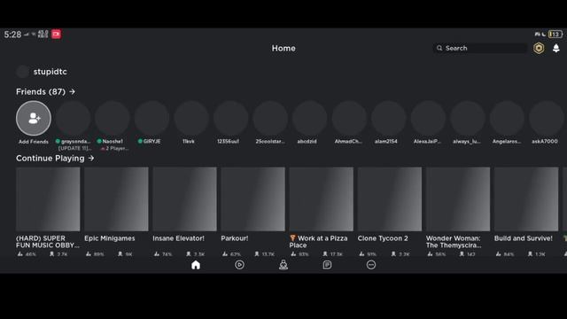Tap the Add Friends icon
567x319 pixels.
[34, 118]
